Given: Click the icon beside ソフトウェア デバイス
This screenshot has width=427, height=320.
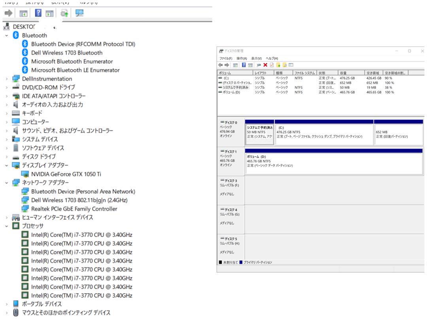Looking at the screenshot, I should pos(16,148).
